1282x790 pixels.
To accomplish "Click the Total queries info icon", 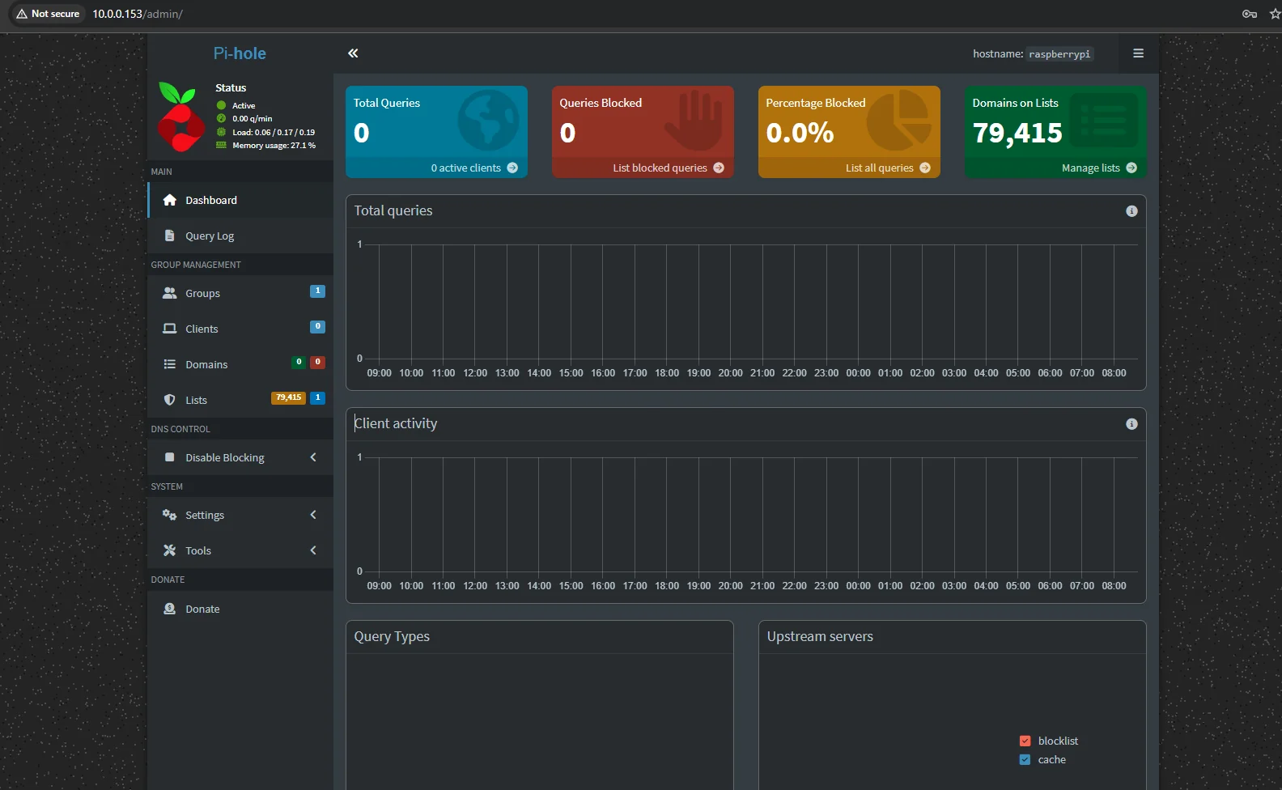I will click(1131, 211).
